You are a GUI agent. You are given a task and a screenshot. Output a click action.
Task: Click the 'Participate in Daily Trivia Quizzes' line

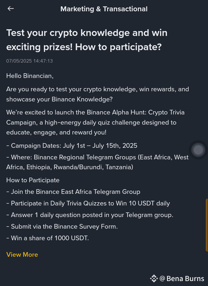coord(88,203)
